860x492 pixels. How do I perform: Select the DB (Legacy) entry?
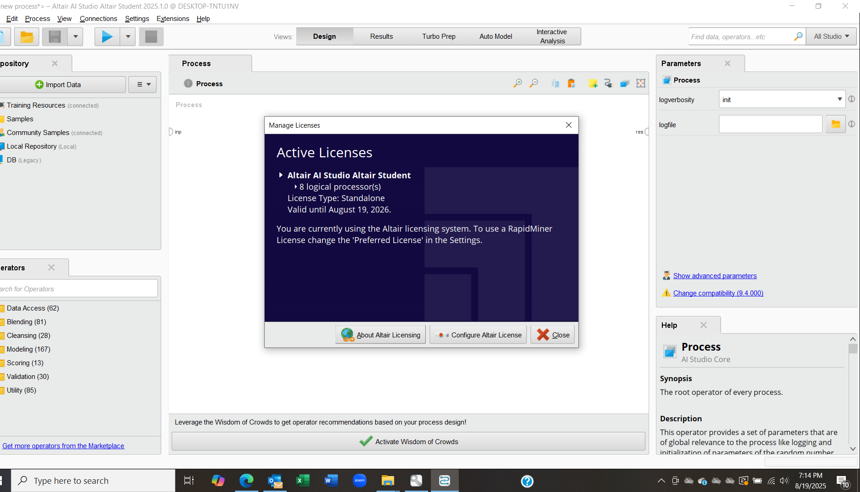point(21,160)
